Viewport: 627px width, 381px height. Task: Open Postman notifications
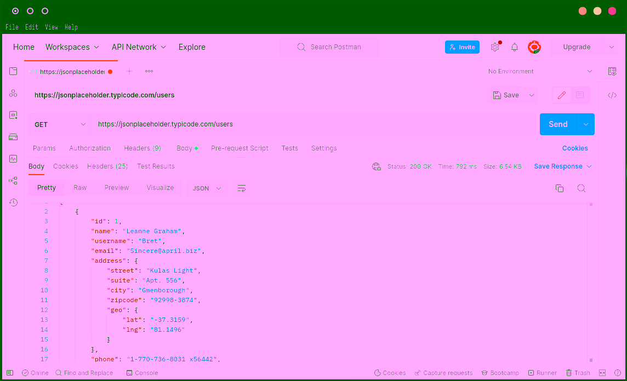coord(514,47)
